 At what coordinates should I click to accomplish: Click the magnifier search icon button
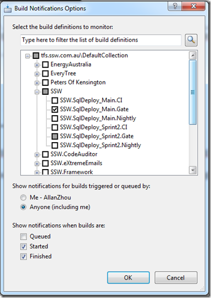click(x=191, y=40)
